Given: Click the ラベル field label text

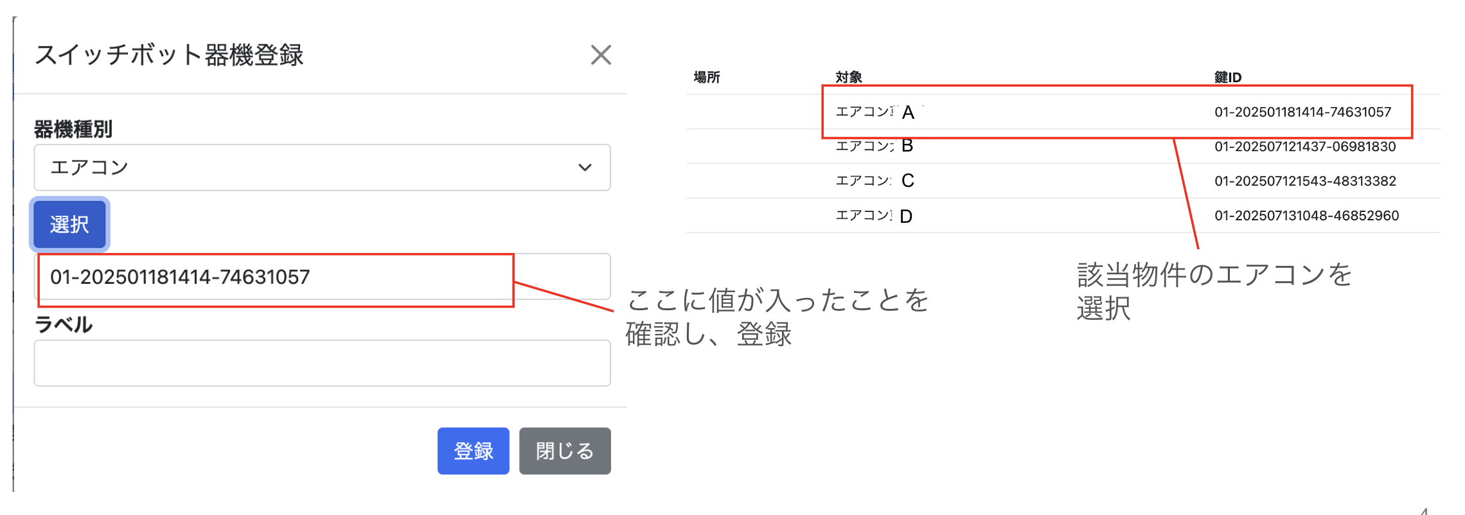Looking at the screenshot, I should click(x=64, y=325).
